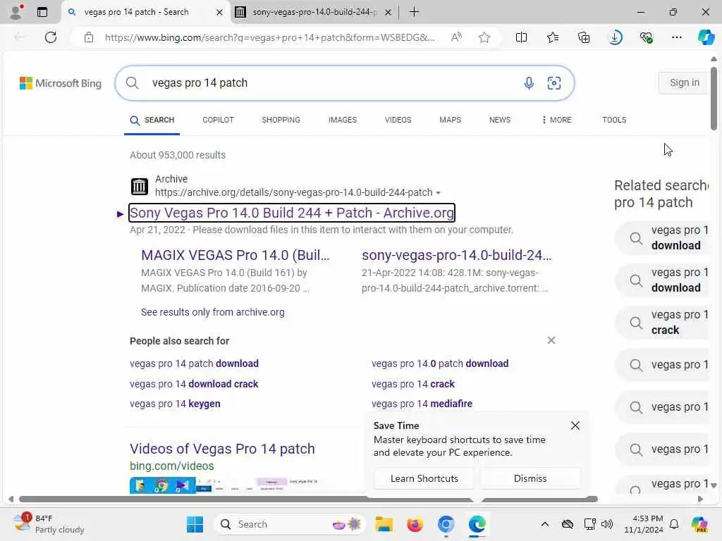Select the SHOPPING tab
This screenshot has height=541, width=722.
coord(281,120)
